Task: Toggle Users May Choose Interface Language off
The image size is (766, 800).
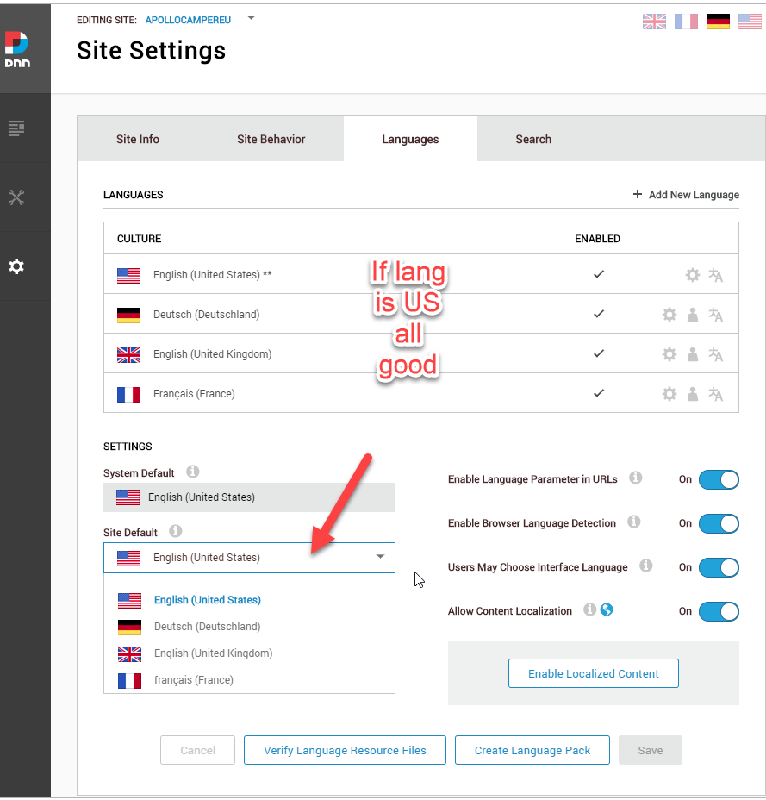Action: (x=719, y=567)
